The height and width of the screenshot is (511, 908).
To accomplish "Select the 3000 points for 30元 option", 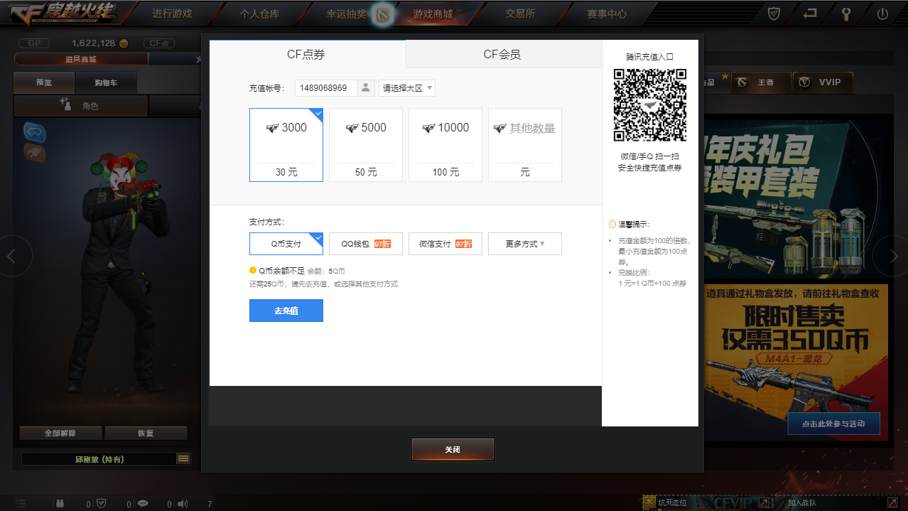I will [286, 145].
